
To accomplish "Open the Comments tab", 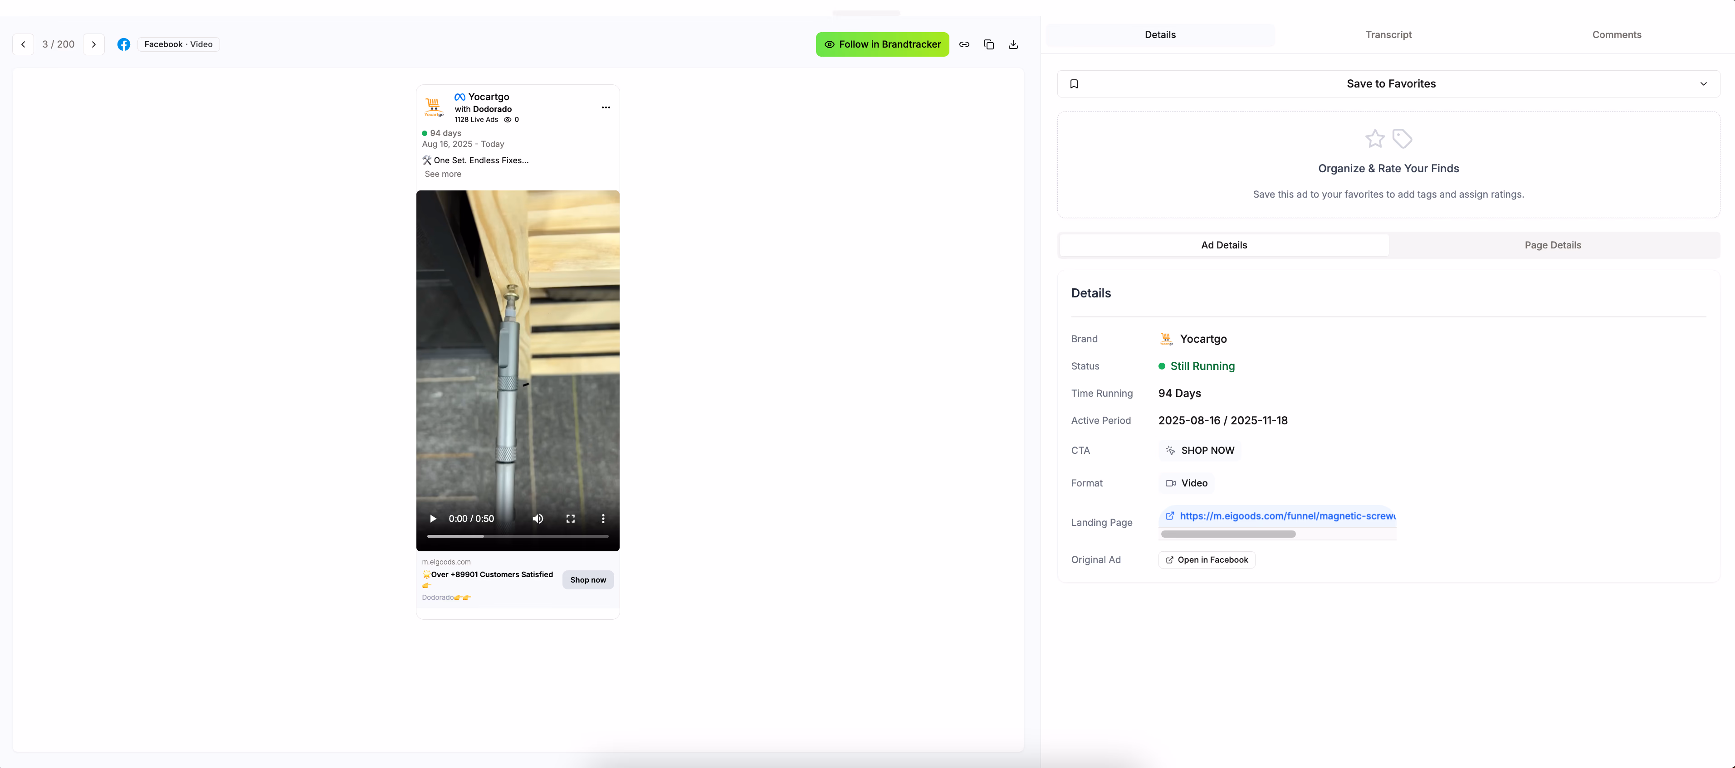I will [1617, 35].
